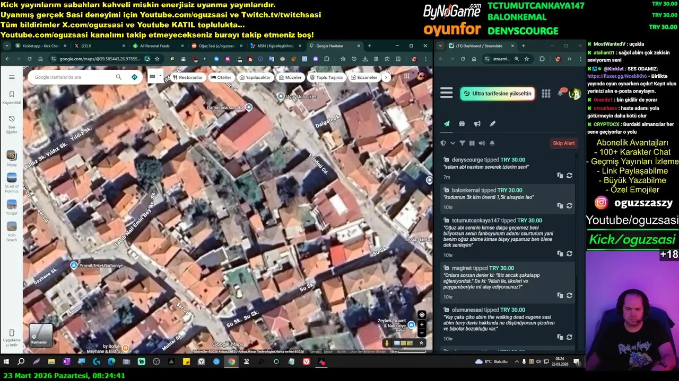Filter map by Restoranlar
This screenshot has height=381, width=679.
(188, 77)
